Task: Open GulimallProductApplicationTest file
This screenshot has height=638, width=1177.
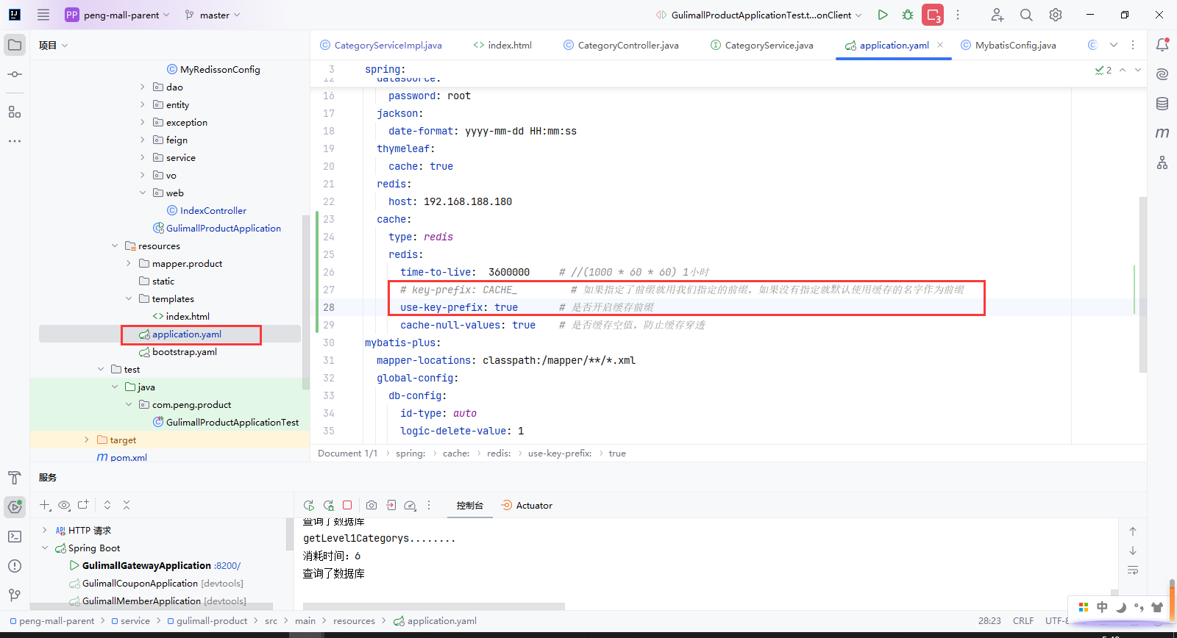Action: [232, 422]
